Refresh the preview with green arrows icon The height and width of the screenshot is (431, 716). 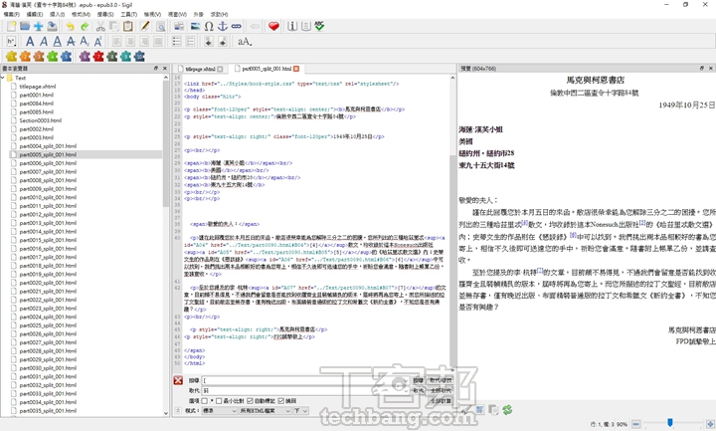coord(507,409)
